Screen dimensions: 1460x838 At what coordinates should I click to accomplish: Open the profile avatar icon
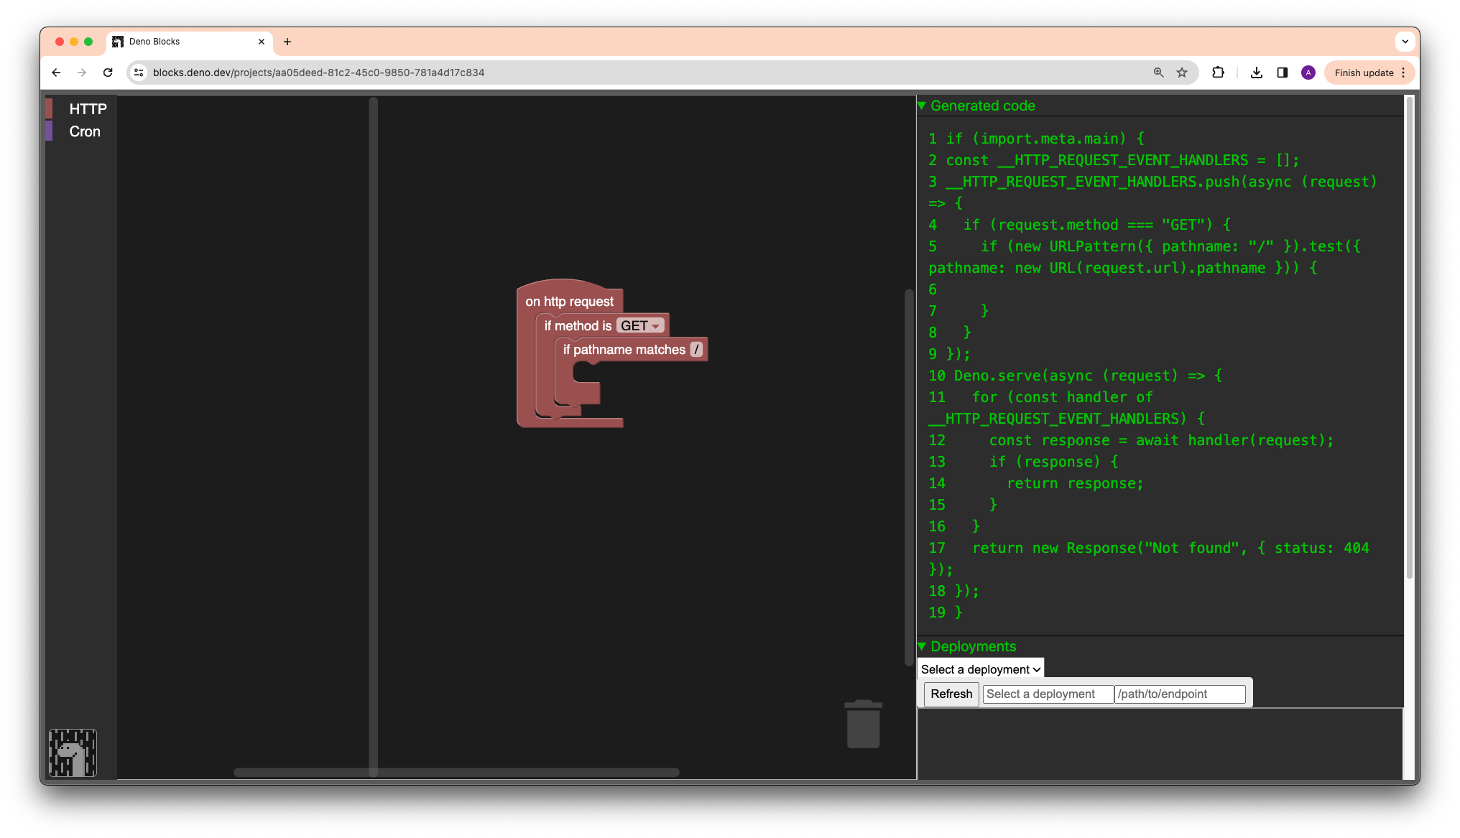click(1308, 73)
